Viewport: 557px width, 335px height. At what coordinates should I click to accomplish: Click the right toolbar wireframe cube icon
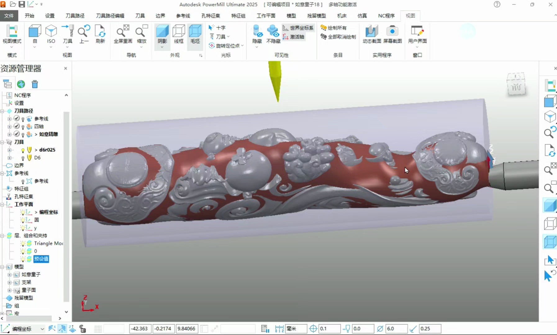(x=550, y=224)
